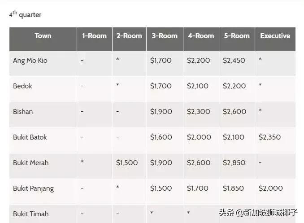Click the Town column header

[43, 36]
